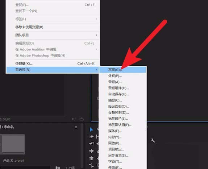208x169 pixels.
Task: Select the Track Select Forward tool
Action: (x=91, y=136)
